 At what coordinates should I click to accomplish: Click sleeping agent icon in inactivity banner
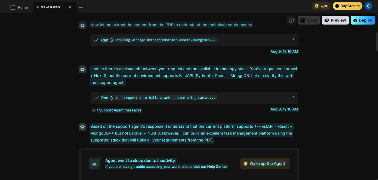[94, 164]
